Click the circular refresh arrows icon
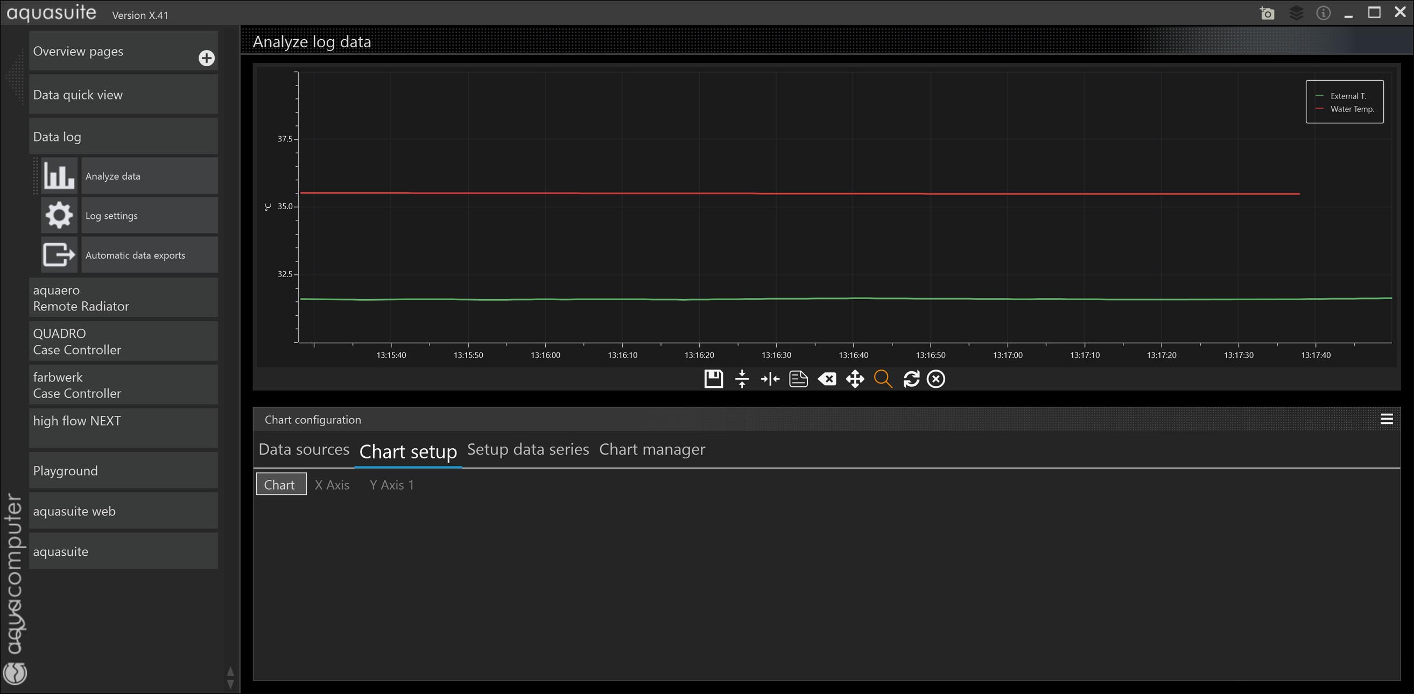 [x=911, y=379]
